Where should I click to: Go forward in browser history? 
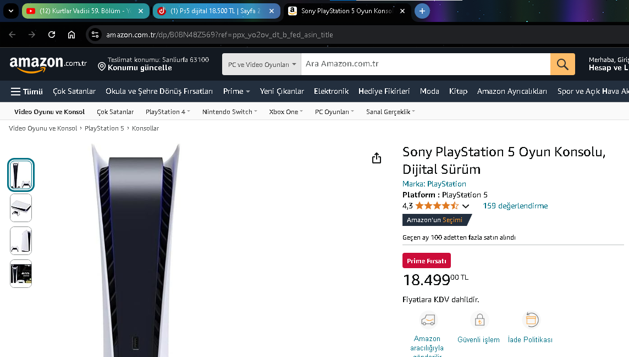32,35
